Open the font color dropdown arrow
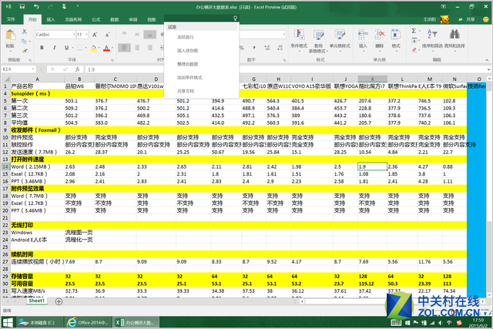 tap(112, 48)
